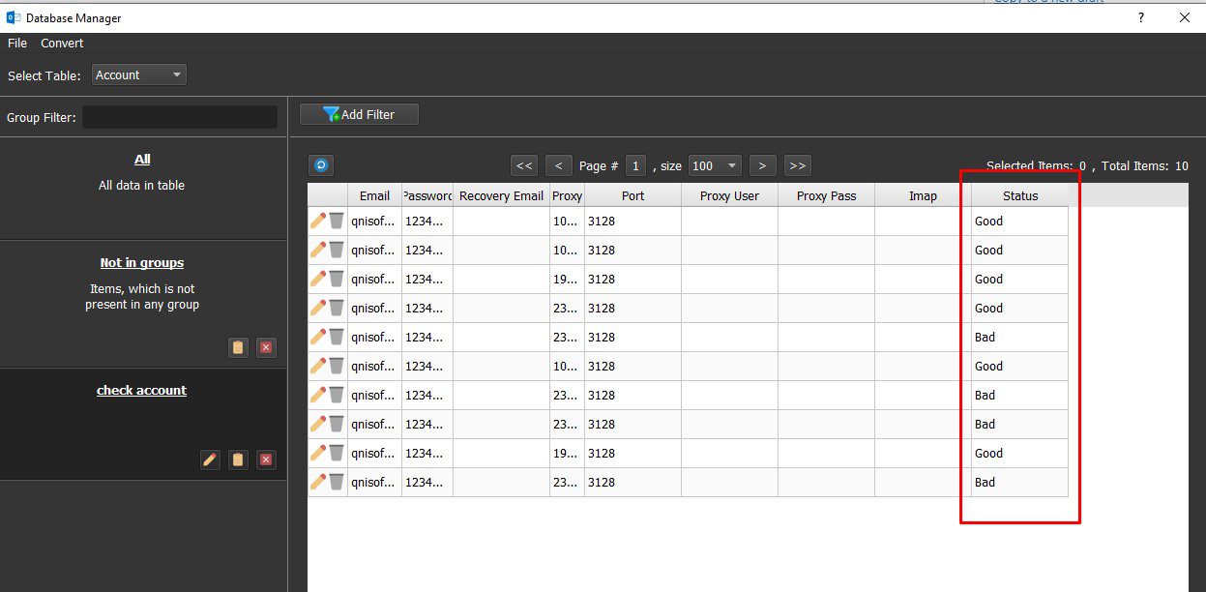Delete the check account group with red X
1206x592 pixels.
pyautogui.click(x=267, y=459)
